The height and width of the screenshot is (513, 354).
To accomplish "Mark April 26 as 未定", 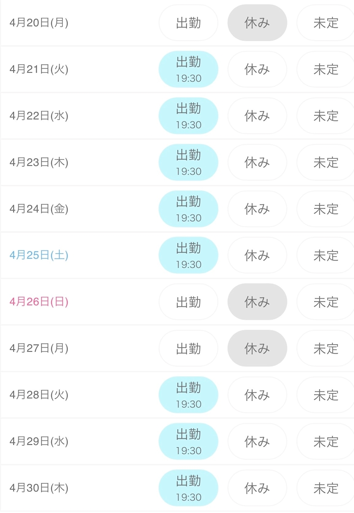I will pyautogui.click(x=325, y=302).
